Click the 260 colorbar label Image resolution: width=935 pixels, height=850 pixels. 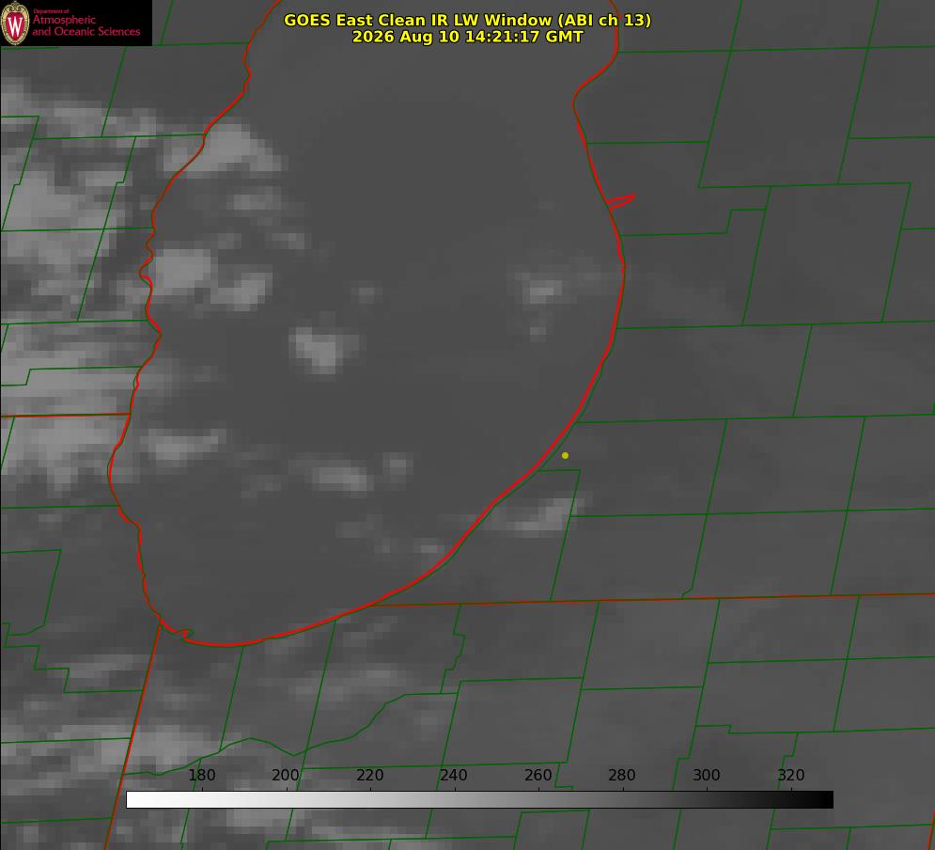pos(538,775)
